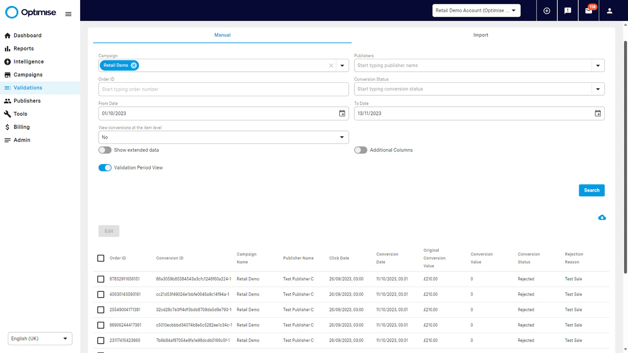Open the English (UK) language selector
This screenshot has width=628, height=353.
coord(40,338)
